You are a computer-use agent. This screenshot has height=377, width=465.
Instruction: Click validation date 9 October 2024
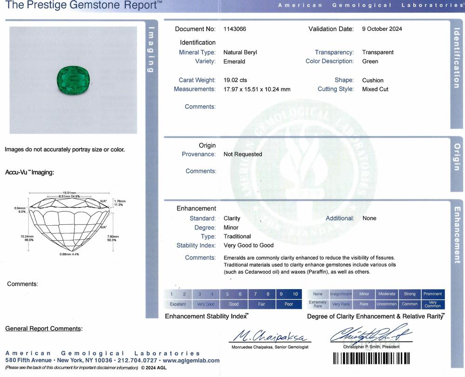[x=382, y=29]
